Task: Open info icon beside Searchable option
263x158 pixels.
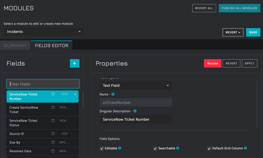Action: coord(177,148)
